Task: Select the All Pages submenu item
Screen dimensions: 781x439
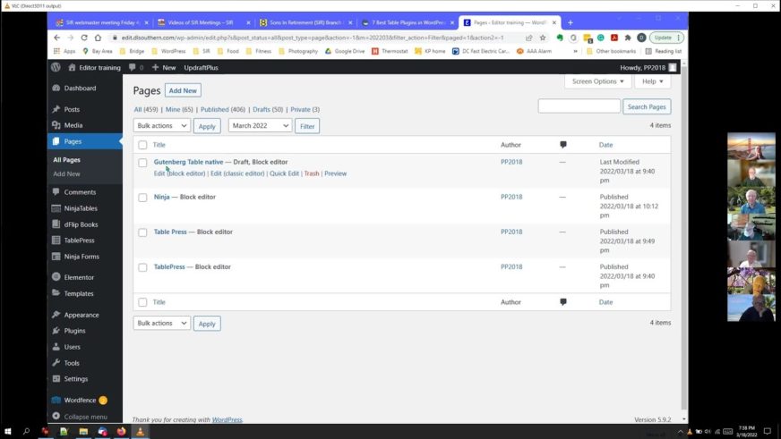Action: tap(67, 159)
